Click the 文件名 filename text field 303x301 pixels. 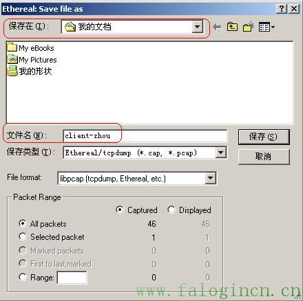click(x=145, y=135)
